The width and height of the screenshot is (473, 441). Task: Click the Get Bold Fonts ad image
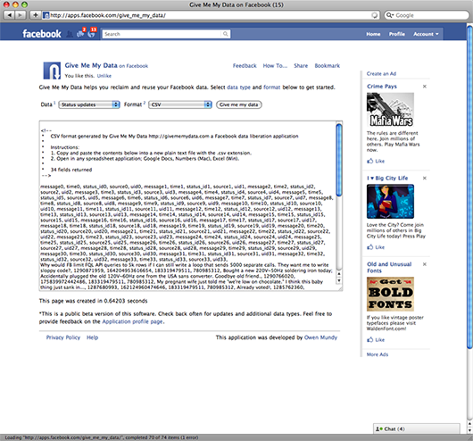click(390, 294)
